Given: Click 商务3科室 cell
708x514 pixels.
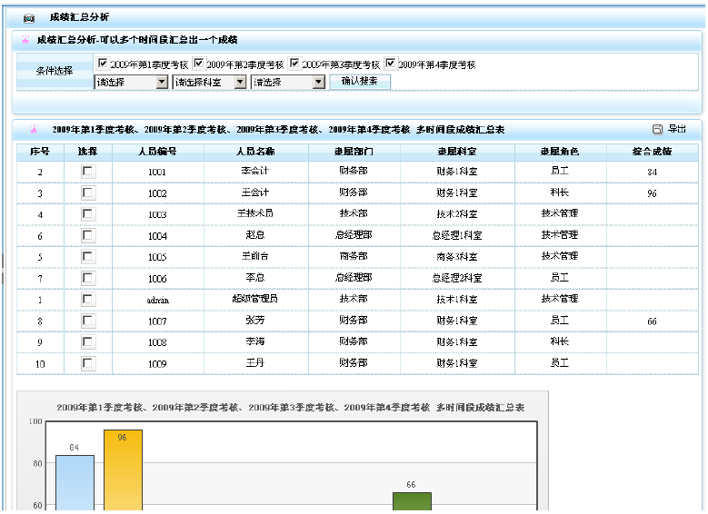Looking at the screenshot, I should 457,257.
